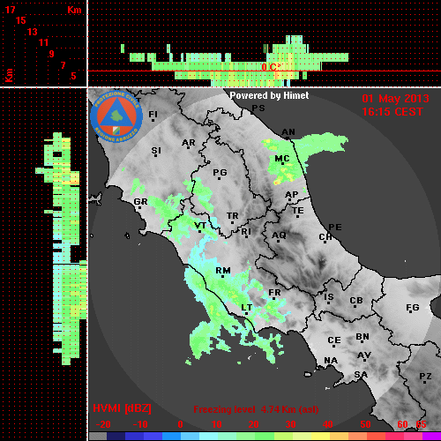Viewport: 441px width, 441px height.
Task: Select the '16:15 CEST' time label
Action: (x=392, y=112)
